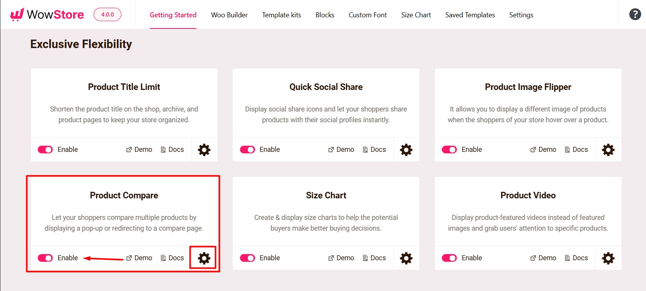Open Product Compare settings gear
This screenshot has width=646, height=291.
point(204,258)
